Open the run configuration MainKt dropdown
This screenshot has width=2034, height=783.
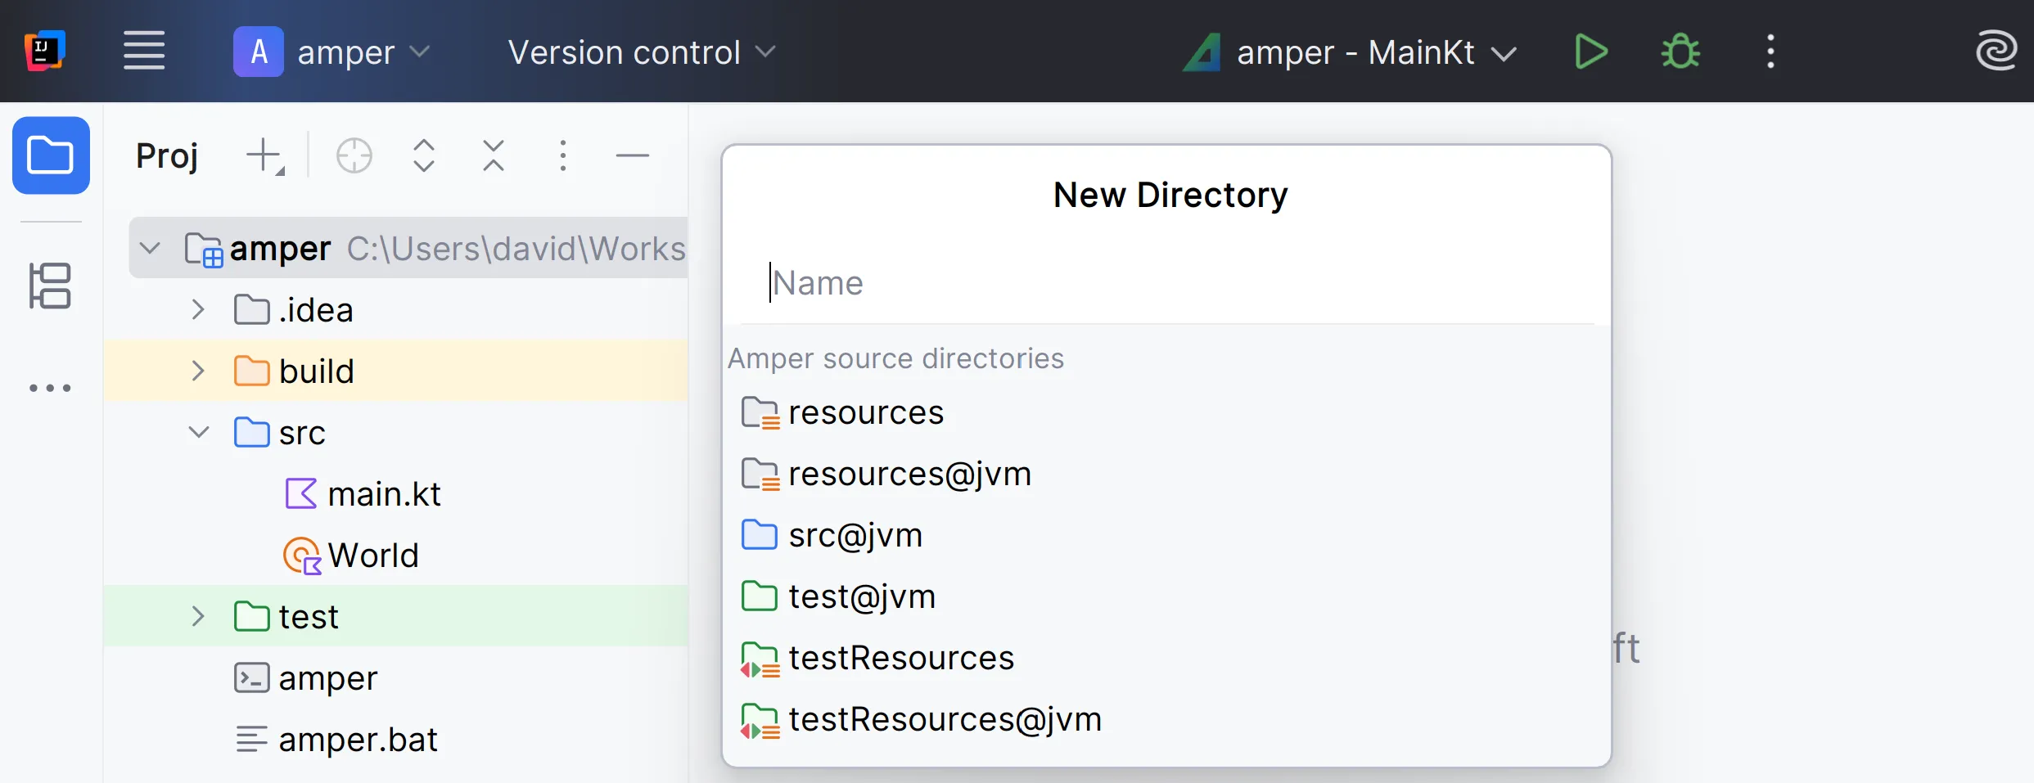1351,52
